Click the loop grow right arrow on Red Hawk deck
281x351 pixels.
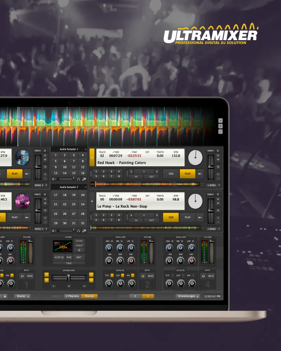tap(157, 172)
